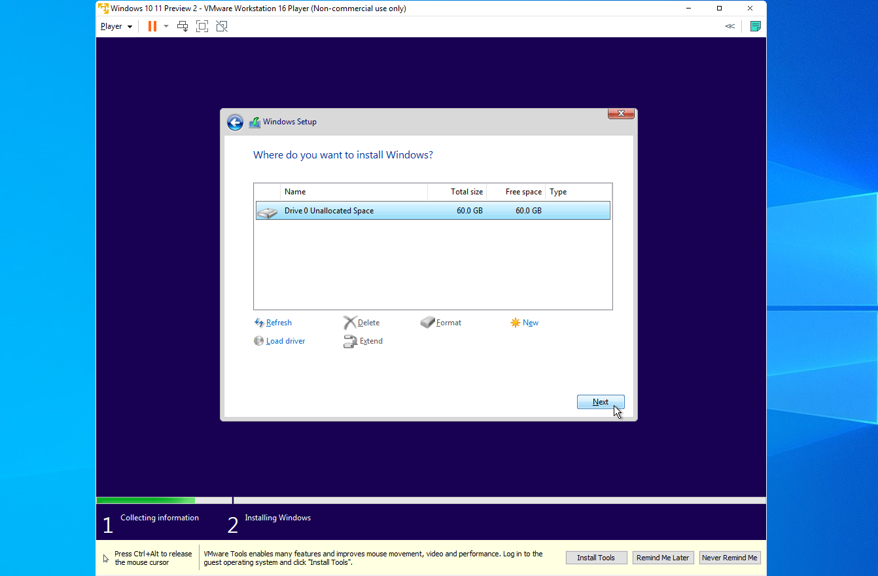Pause the virtual machine with orange button

pyautogui.click(x=152, y=26)
